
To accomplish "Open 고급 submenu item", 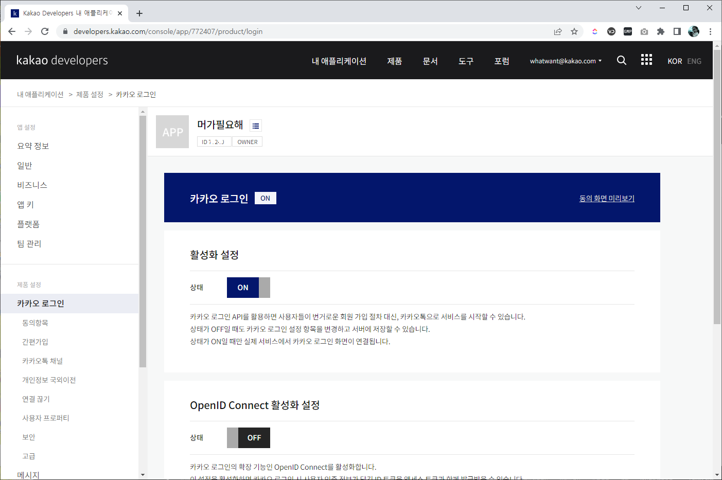I will tap(28, 456).
